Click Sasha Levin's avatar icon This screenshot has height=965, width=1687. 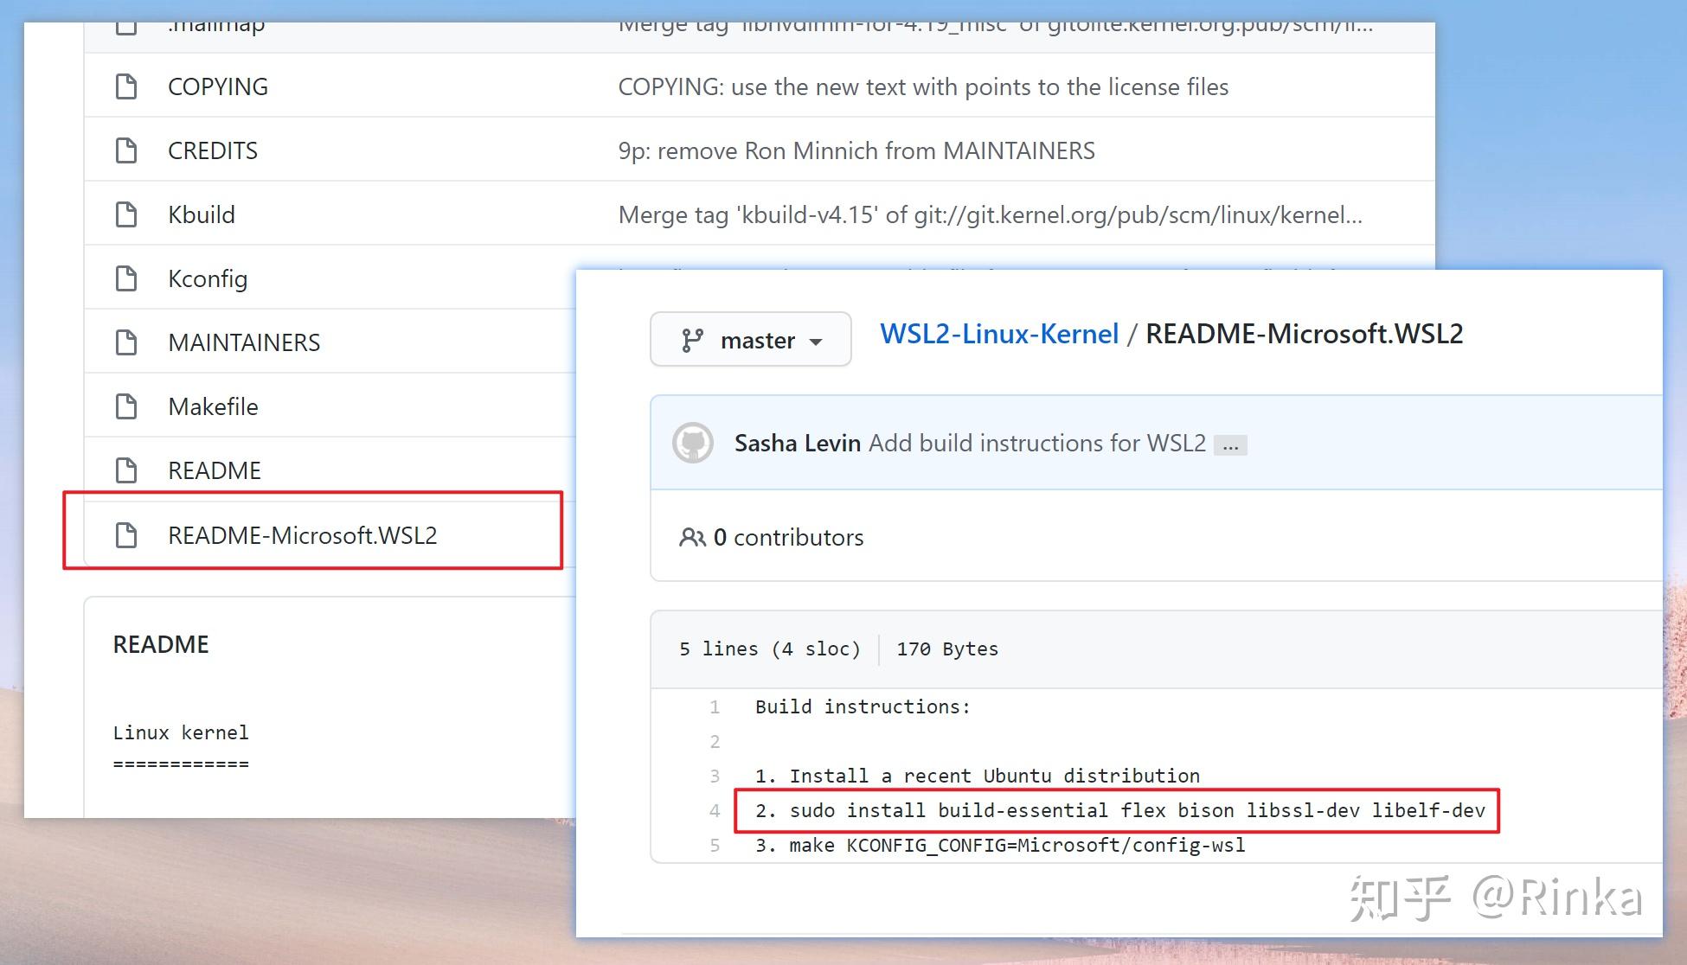[x=693, y=444]
